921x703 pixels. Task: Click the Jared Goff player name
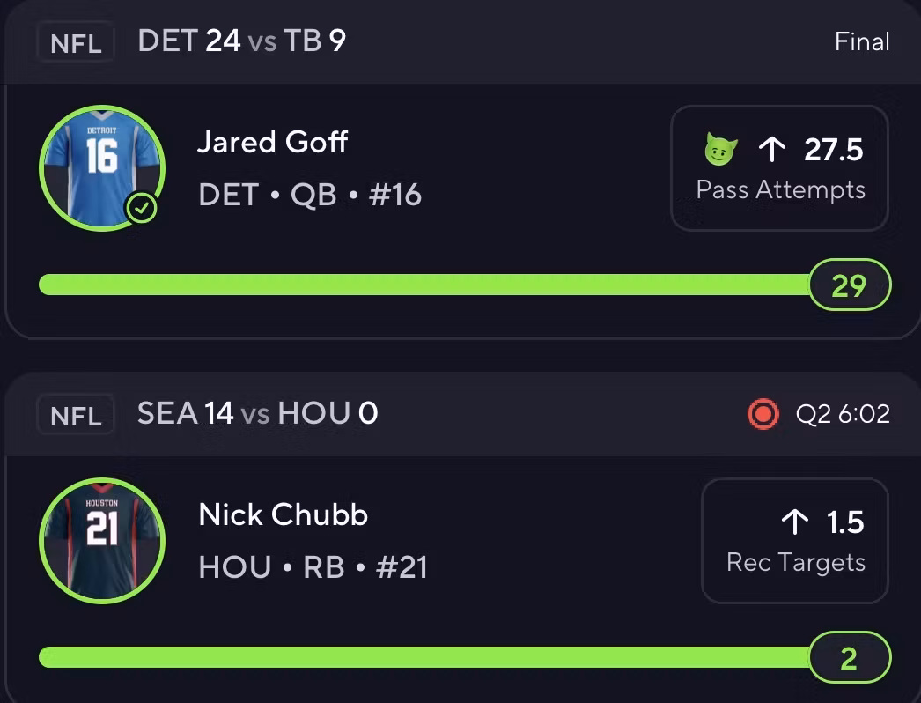click(x=272, y=142)
